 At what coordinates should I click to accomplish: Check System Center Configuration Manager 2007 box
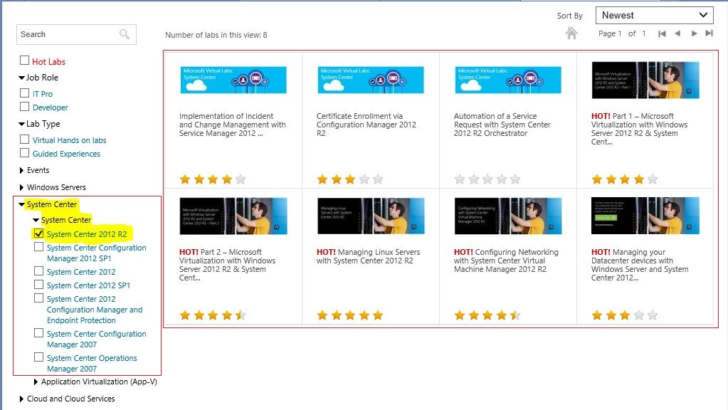click(x=39, y=333)
